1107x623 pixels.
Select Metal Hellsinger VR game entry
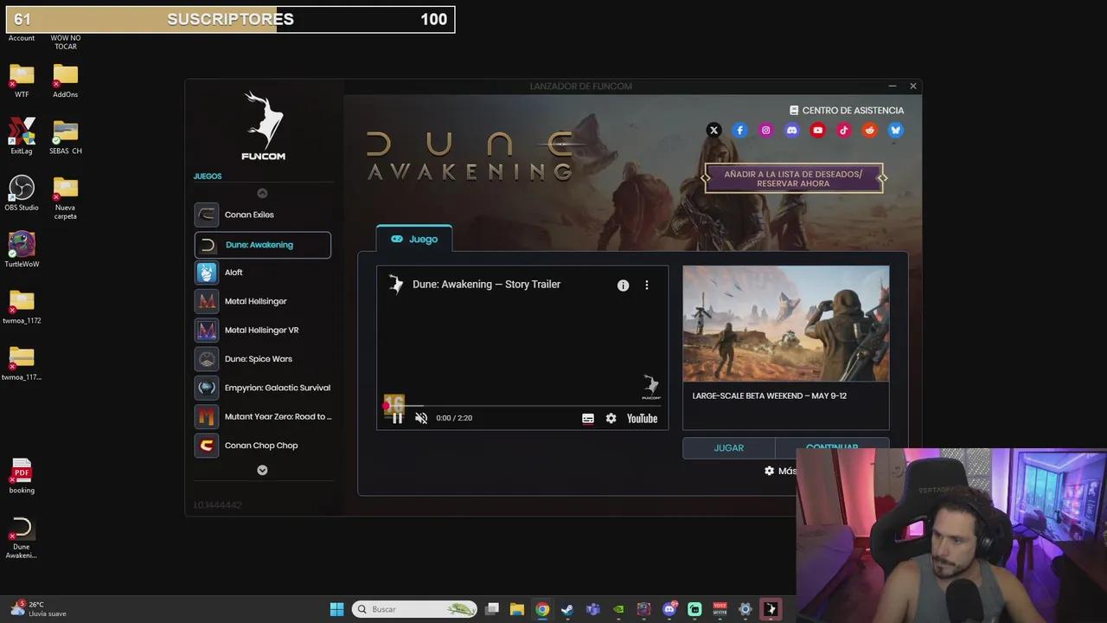262,330
